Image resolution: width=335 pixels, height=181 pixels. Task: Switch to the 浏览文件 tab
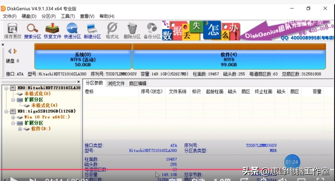pyautogui.click(x=117, y=84)
